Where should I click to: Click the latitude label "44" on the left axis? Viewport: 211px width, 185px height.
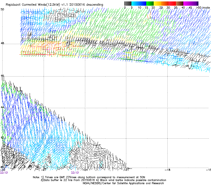point(2,107)
